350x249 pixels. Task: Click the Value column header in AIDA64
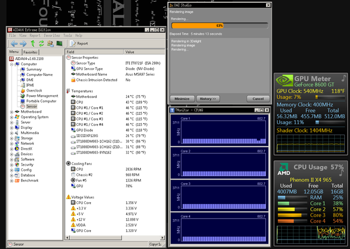coord(144,52)
